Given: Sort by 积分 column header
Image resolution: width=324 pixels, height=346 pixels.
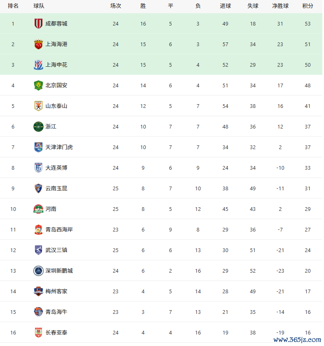Looking at the screenshot, I should pyautogui.click(x=308, y=6).
